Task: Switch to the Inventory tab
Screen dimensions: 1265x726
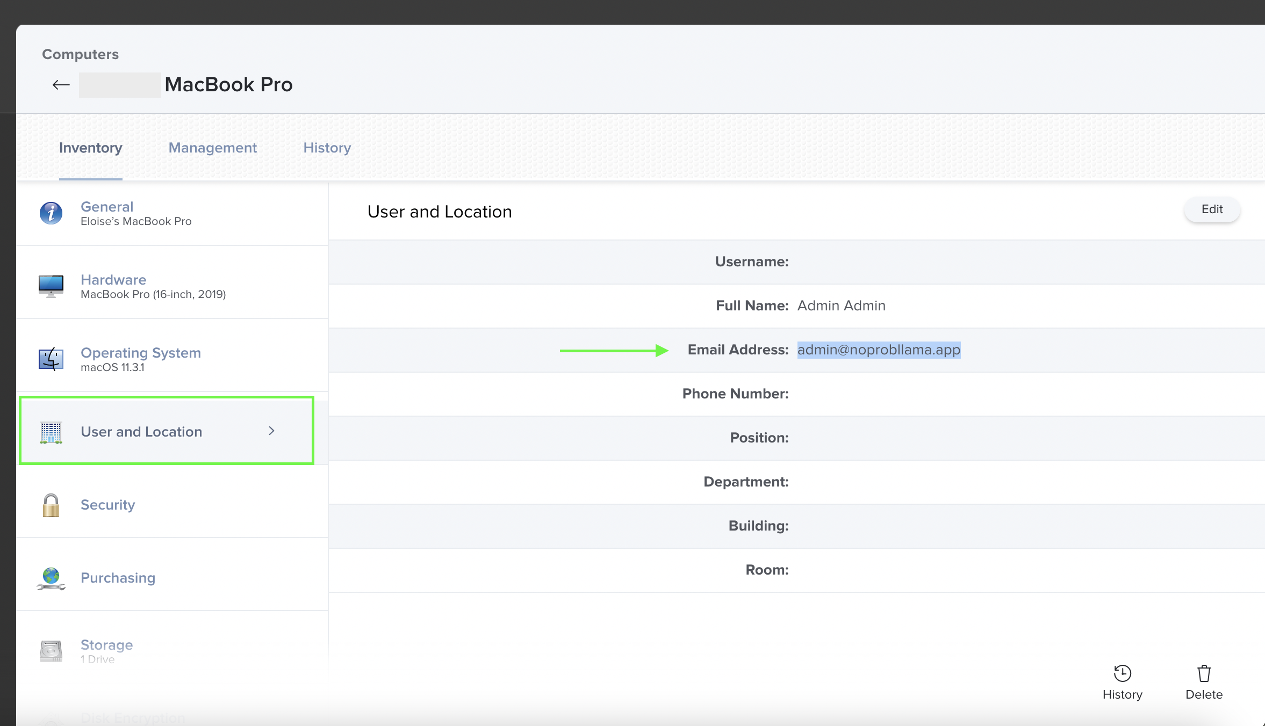Action: coord(91,148)
